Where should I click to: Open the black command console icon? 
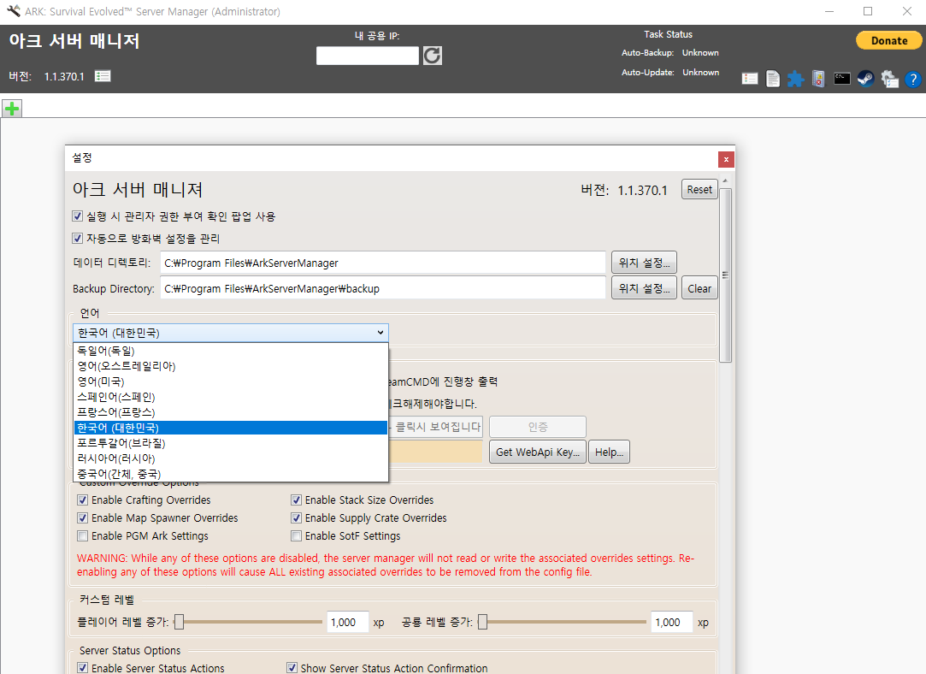(842, 79)
